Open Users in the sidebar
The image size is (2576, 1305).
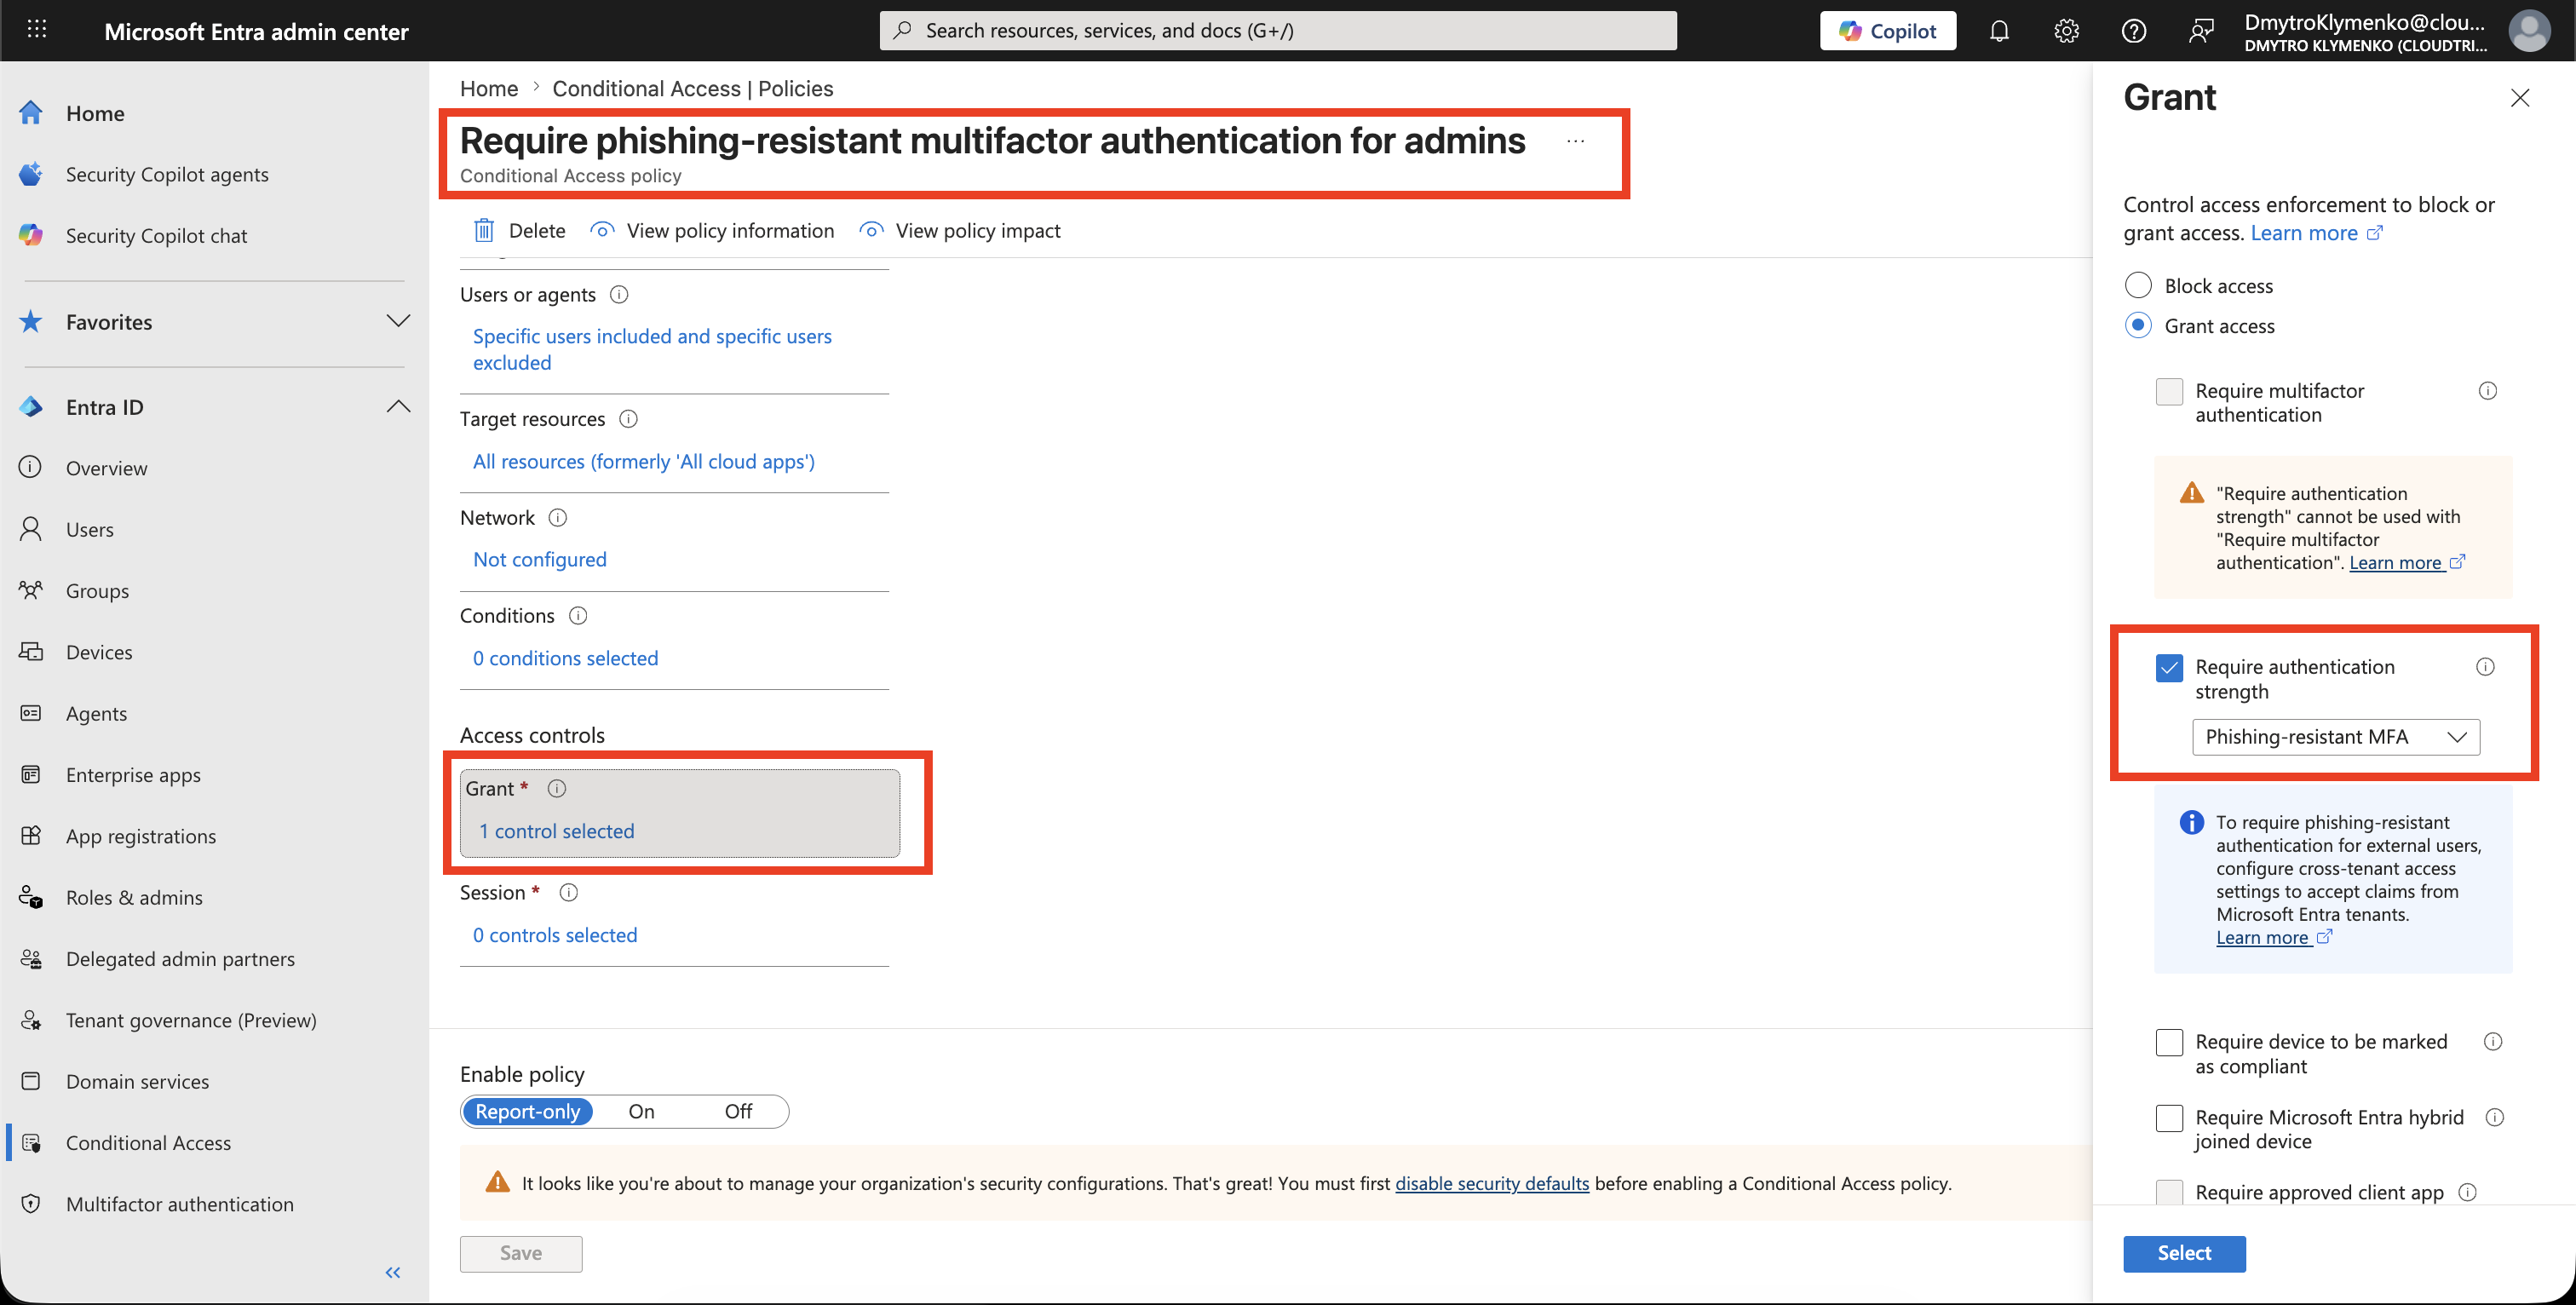click(x=90, y=529)
